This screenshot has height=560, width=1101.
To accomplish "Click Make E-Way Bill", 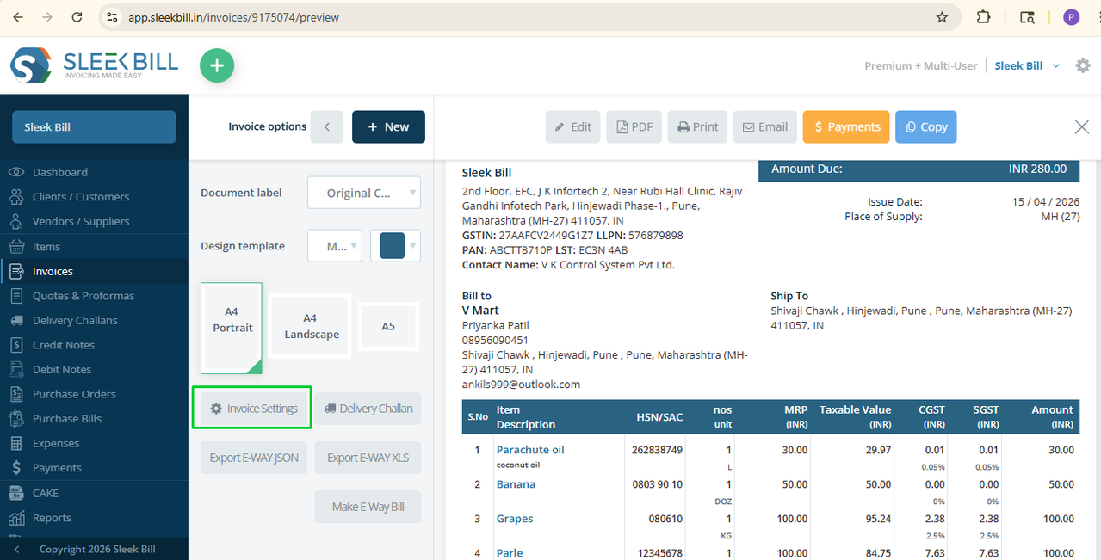I will 368,507.
